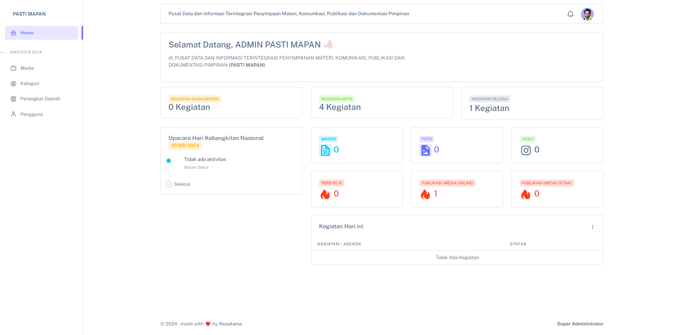Open the Kategori menu item
This screenshot has height=335, width=681.
41,84
